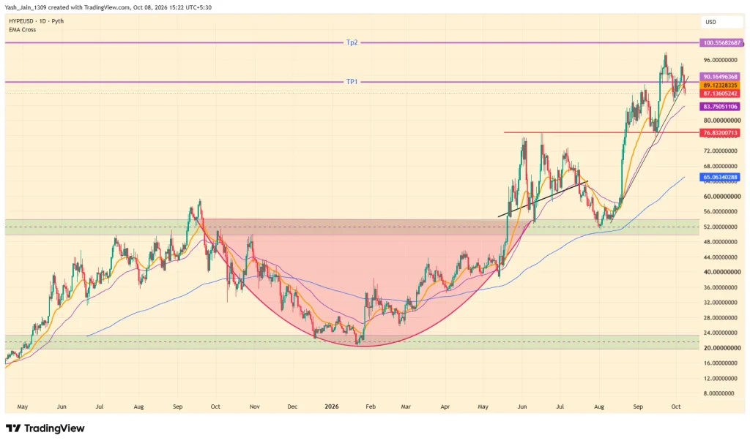Screen dimensions: 750x443
Task: Click the Feb label on time axis
Action: point(370,406)
